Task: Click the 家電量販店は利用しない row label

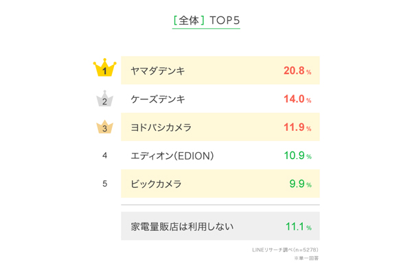Action: 182,226
